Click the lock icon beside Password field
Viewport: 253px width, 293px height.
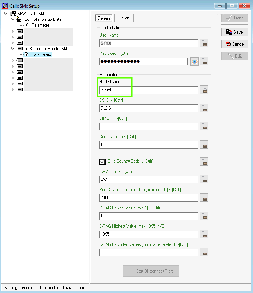pos(204,61)
